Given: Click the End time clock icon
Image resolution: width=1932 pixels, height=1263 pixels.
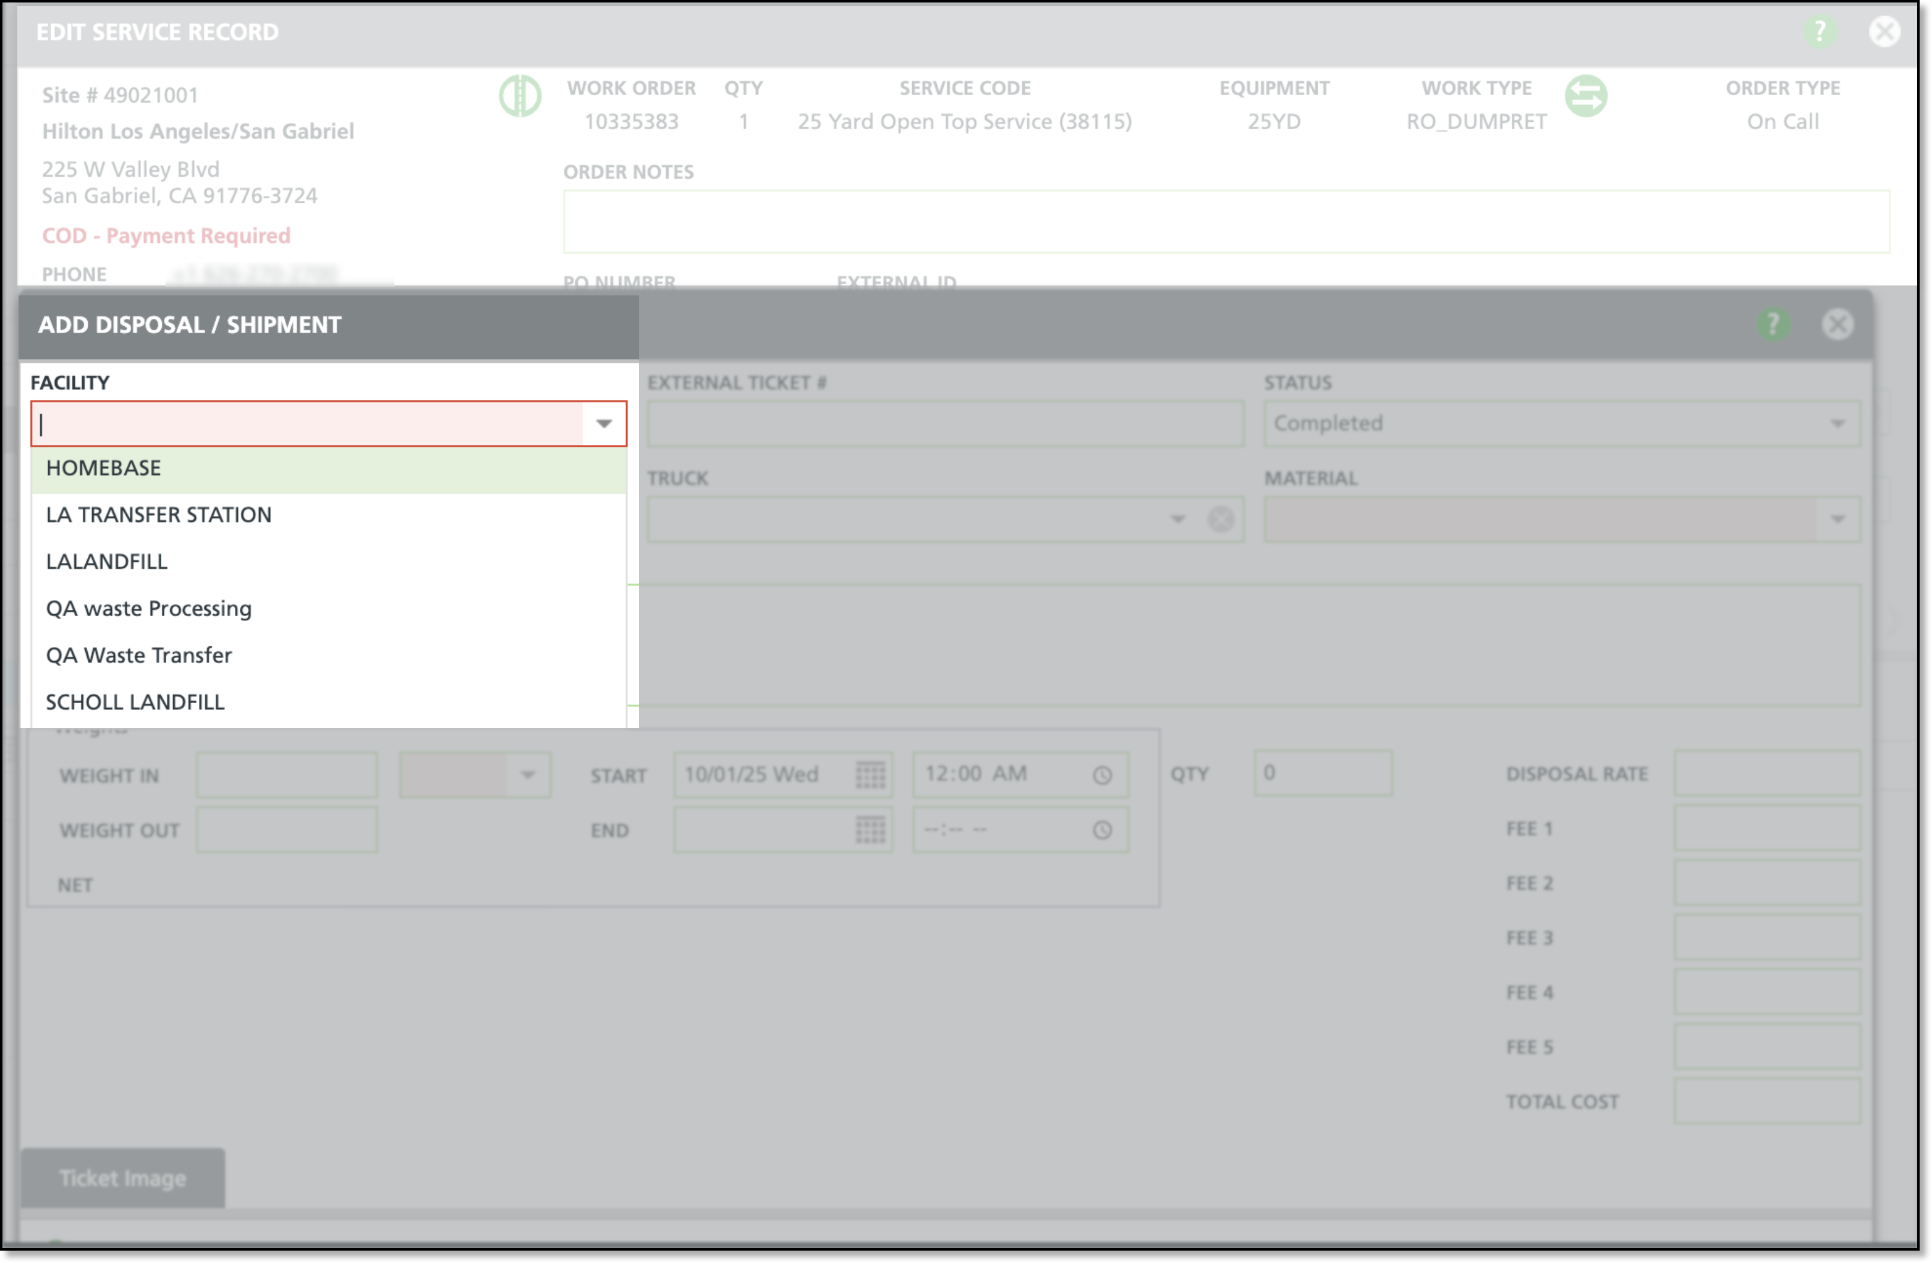Looking at the screenshot, I should pos(1101,830).
